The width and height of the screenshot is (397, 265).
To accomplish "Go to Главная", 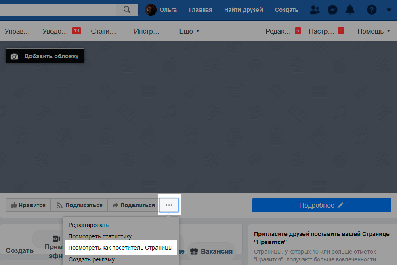I will (x=200, y=10).
